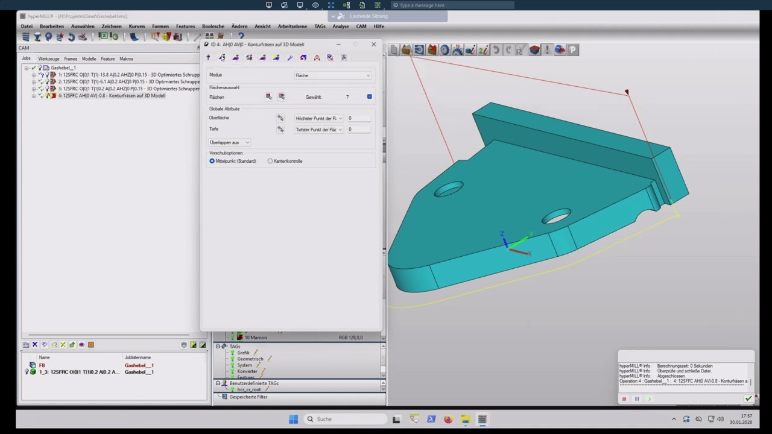Click the Laufende Sitzung session tab
This screenshot has width=772, height=434.
click(x=388, y=16)
